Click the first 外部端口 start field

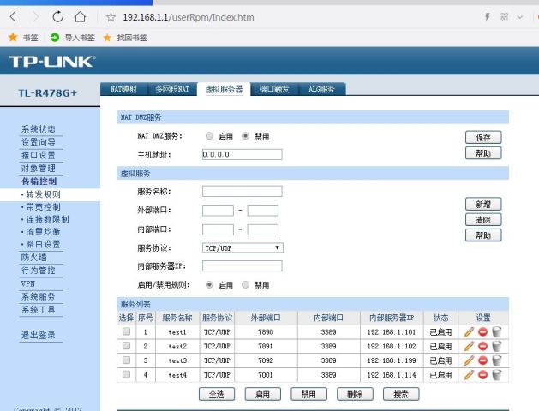tap(218, 210)
